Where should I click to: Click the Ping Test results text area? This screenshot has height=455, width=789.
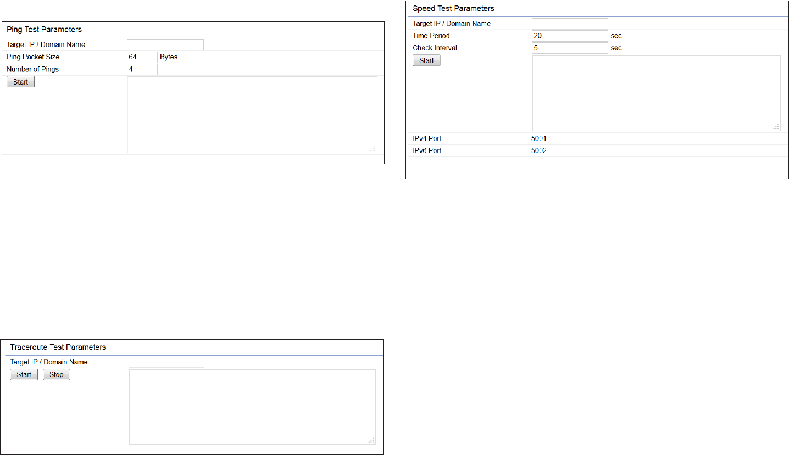click(x=252, y=115)
